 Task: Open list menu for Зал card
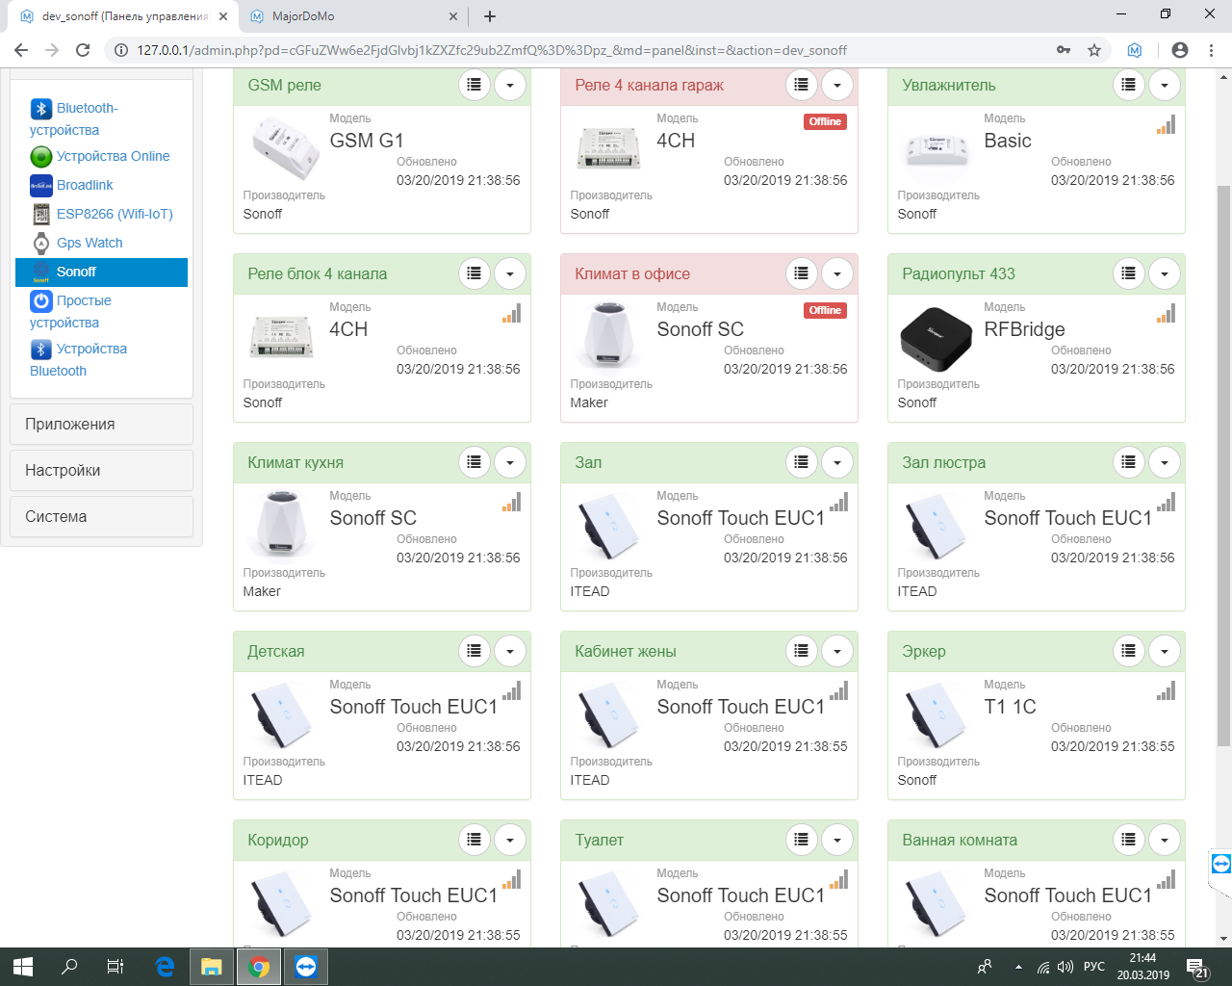[801, 462]
